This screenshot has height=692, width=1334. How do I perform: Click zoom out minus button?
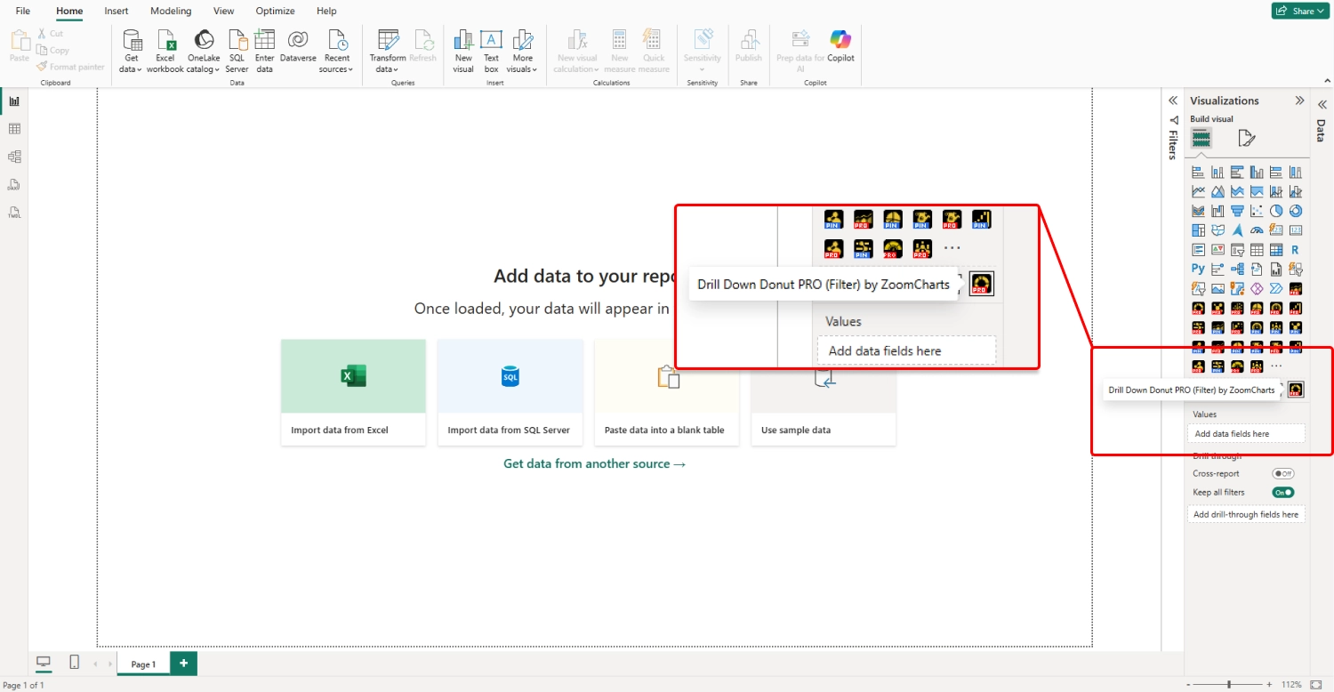pyautogui.click(x=1190, y=684)
